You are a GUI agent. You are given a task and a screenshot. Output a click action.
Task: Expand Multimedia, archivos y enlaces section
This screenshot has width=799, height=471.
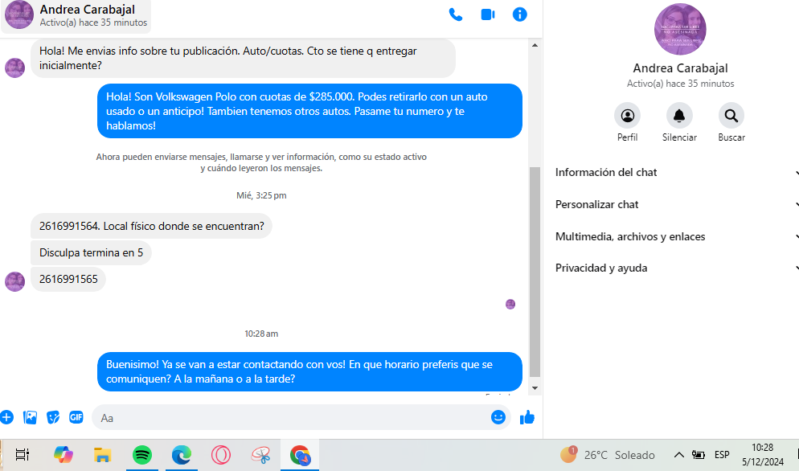point(677,236)
